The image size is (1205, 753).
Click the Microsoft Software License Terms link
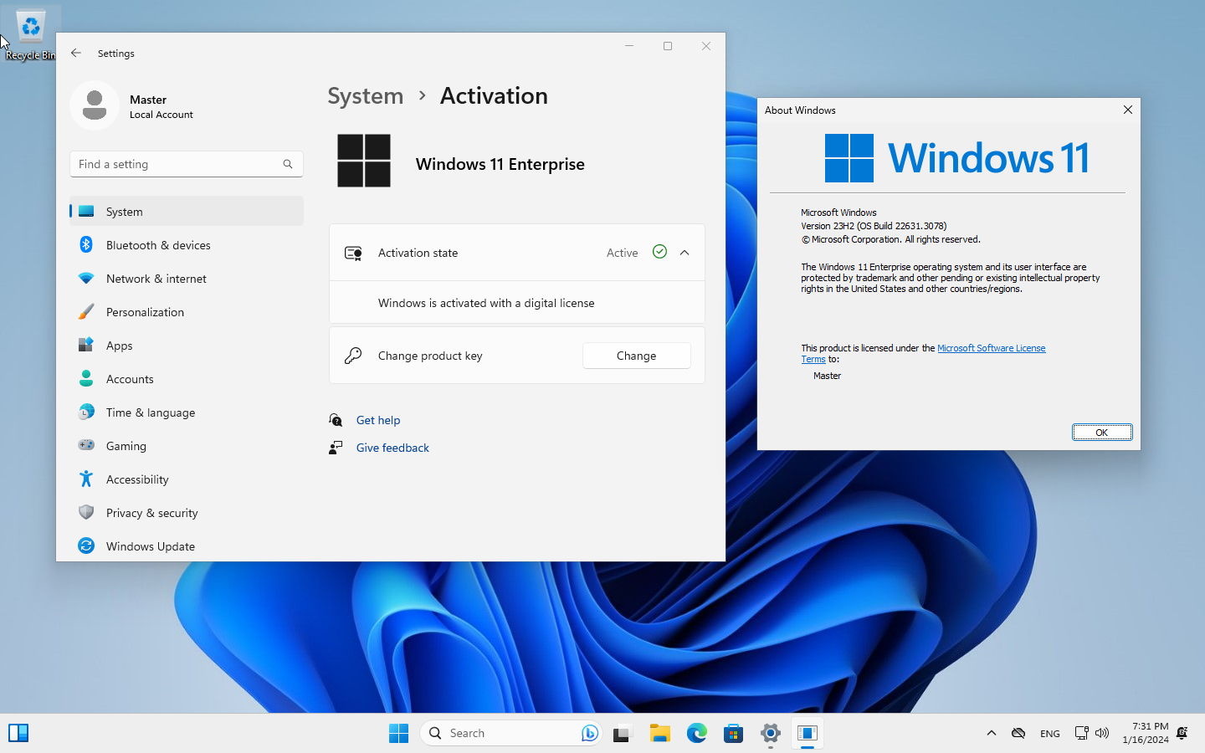pos(992,348)
